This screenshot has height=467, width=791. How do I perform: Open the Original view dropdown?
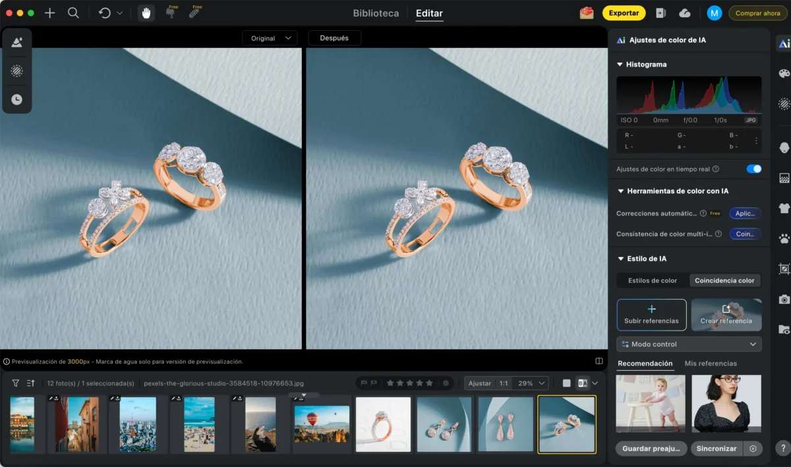(x=270, y=38)
